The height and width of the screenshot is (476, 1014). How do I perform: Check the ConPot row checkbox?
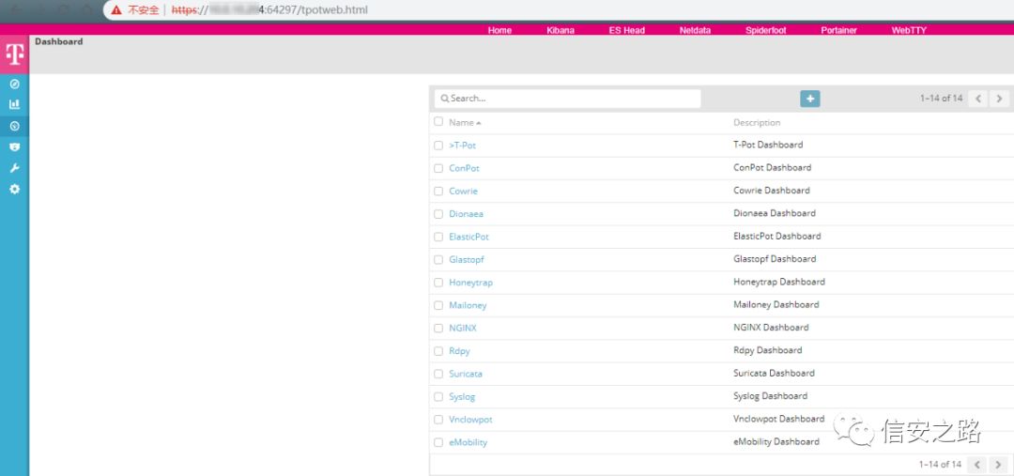438,168
